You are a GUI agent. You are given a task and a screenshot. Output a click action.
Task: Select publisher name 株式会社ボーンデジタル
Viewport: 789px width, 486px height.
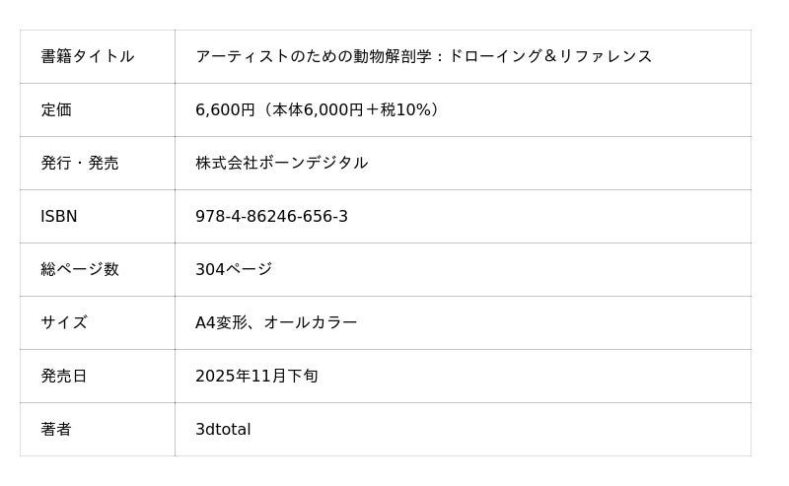(x=281, y=163)
